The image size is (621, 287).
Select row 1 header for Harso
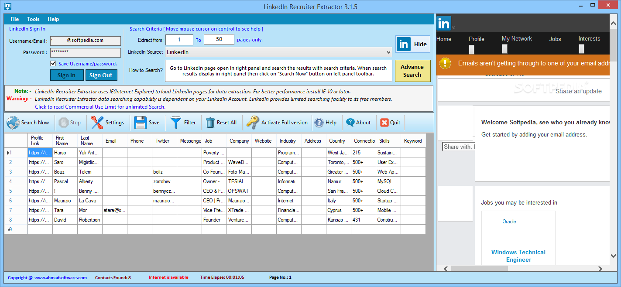16,153
